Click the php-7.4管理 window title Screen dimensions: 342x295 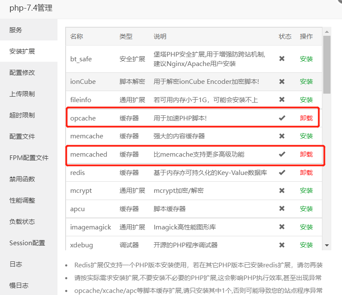coord(31,8)
